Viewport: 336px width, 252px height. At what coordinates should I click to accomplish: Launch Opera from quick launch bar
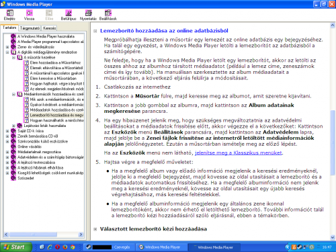coord(57,247)
